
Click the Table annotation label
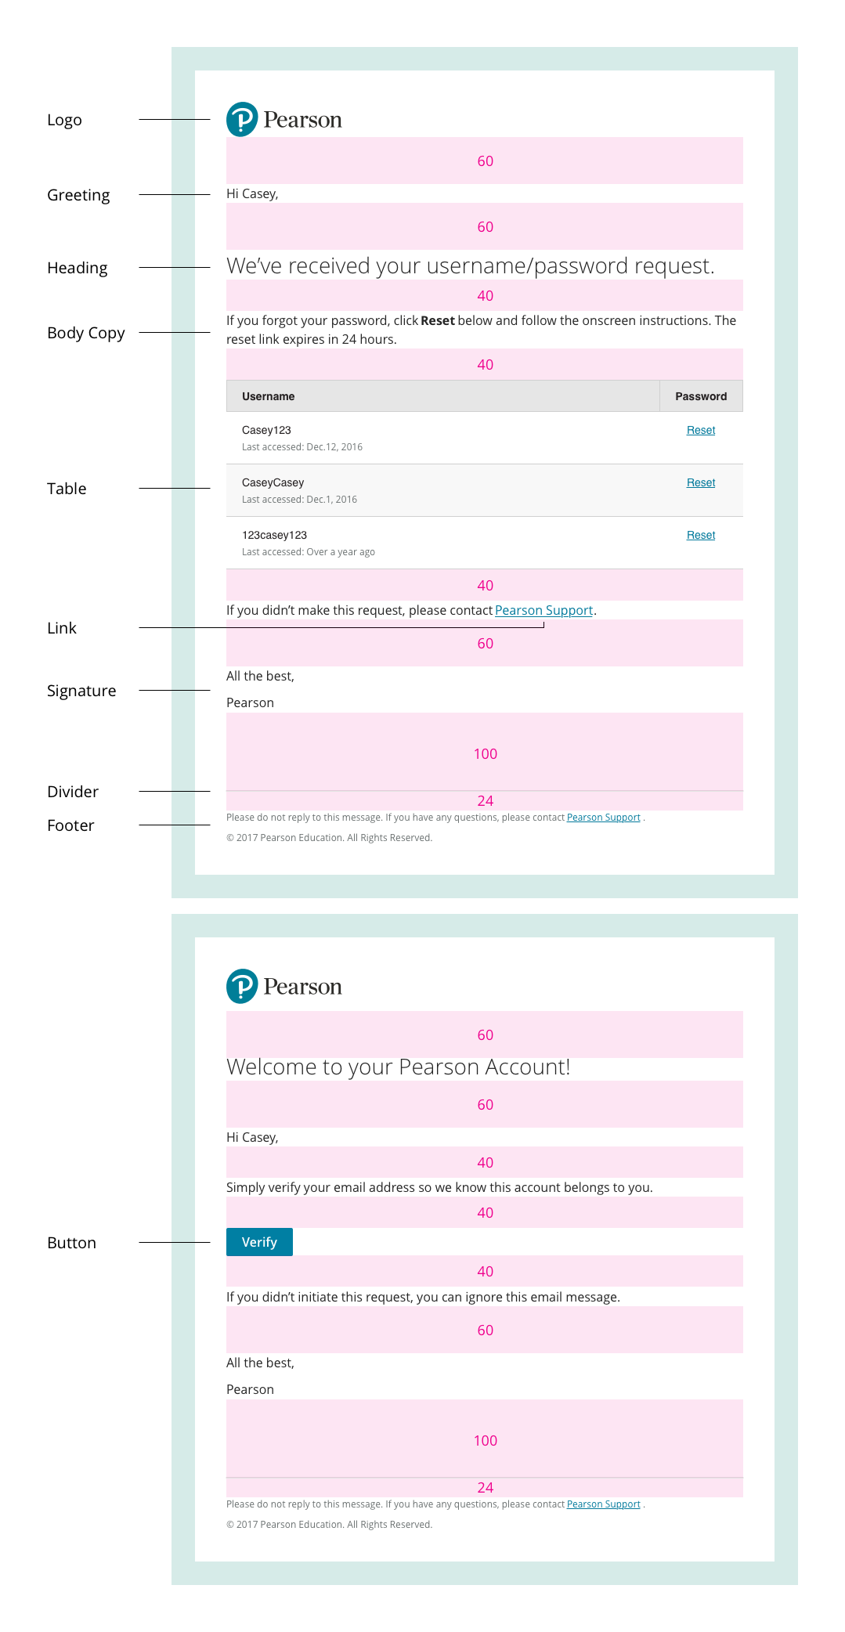(x=67, y=489)
